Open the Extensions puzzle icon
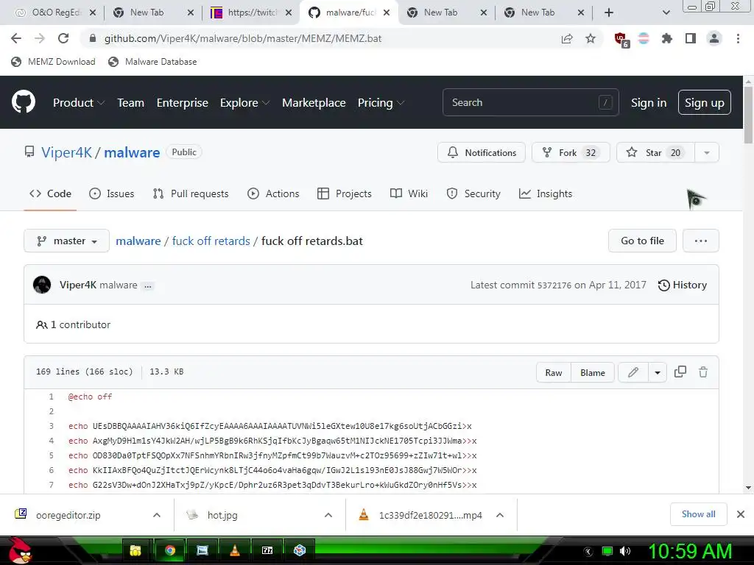 point(667,38)
